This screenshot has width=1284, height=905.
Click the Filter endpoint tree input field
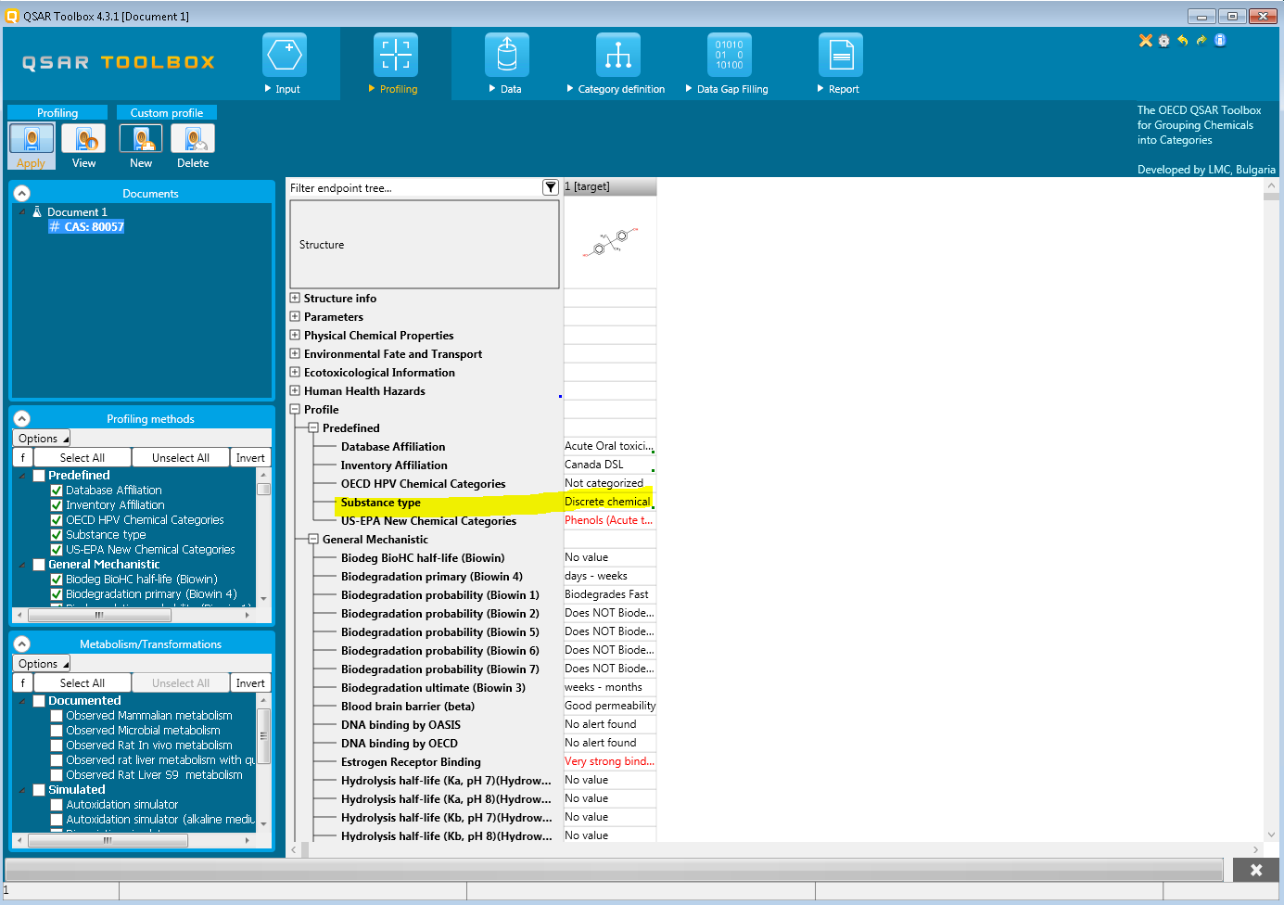click(x=413, y=188)
